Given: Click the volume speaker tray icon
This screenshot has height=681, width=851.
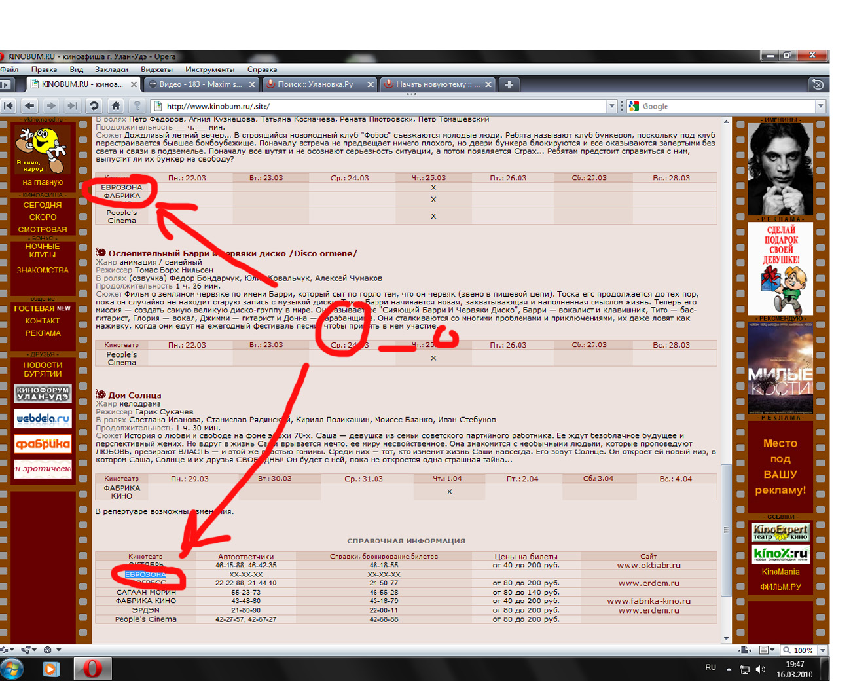Looking at the screenshot, I should pos(760,669).
